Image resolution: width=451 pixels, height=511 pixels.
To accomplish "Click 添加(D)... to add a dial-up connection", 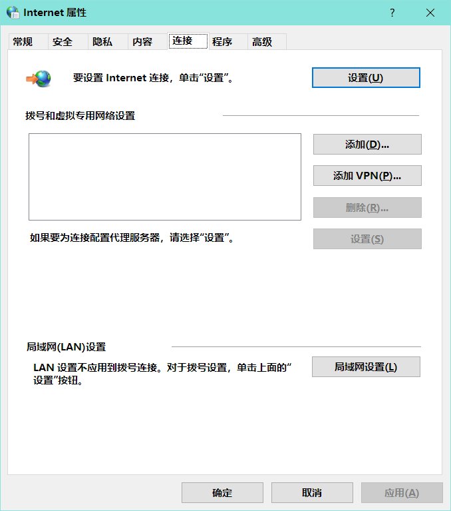I will pos(367,144).
